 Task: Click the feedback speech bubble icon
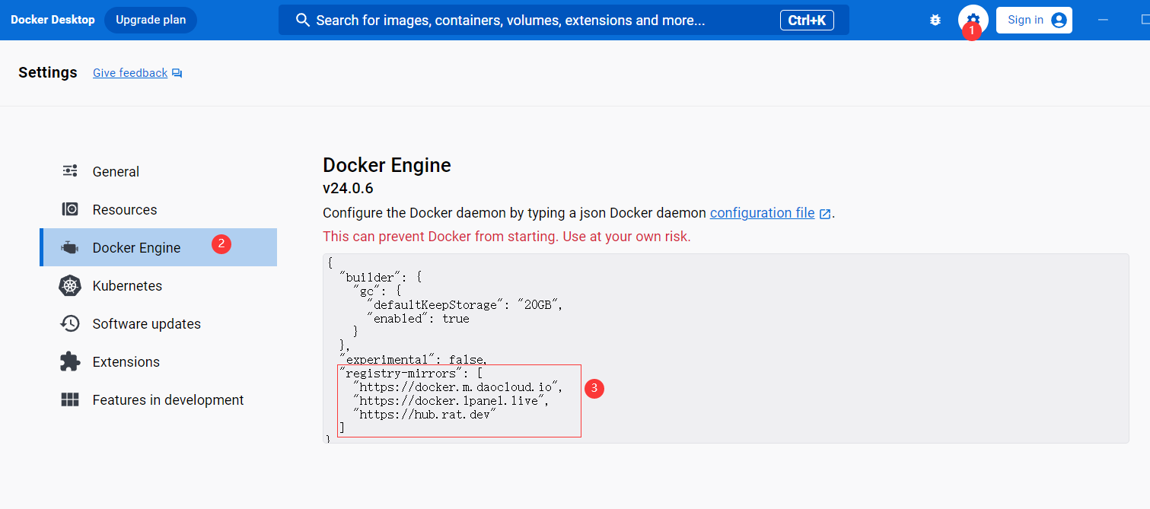(x=177, y=73)
